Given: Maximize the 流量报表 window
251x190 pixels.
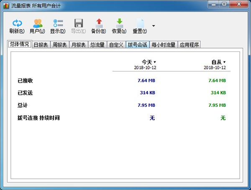Looking at the screenshot, I should (x=224, y=5).
